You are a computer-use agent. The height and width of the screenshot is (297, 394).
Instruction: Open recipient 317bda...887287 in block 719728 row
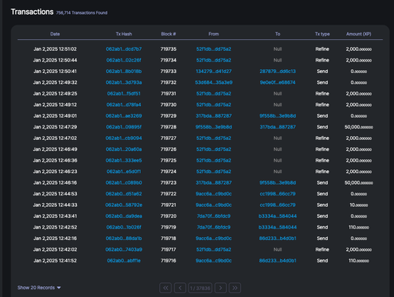pyautogui.click(x=278, y=127)
